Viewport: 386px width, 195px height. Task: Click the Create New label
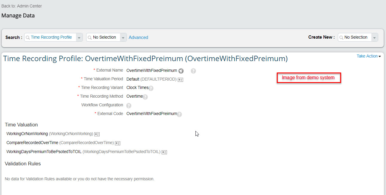pyautogui.click(x=321, y=37)
